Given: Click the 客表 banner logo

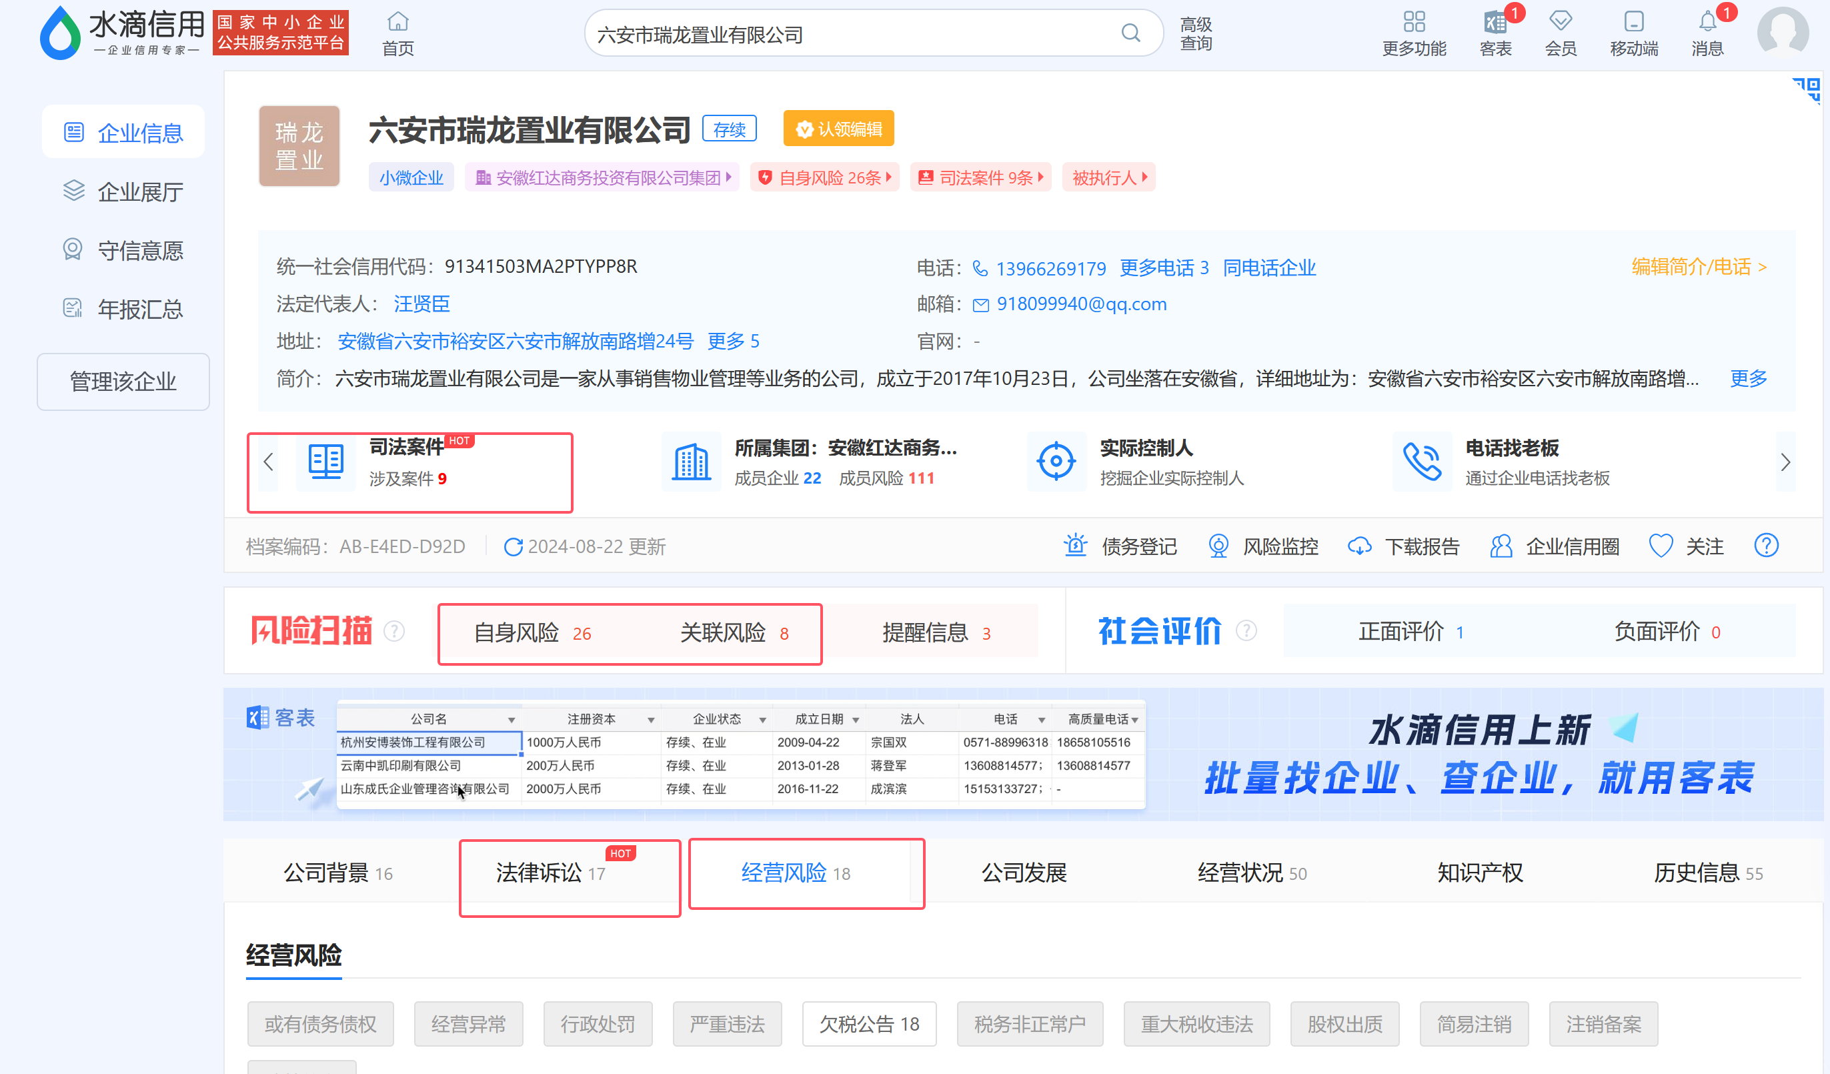Looking at the screenshot, I should (x=280, y=718).
